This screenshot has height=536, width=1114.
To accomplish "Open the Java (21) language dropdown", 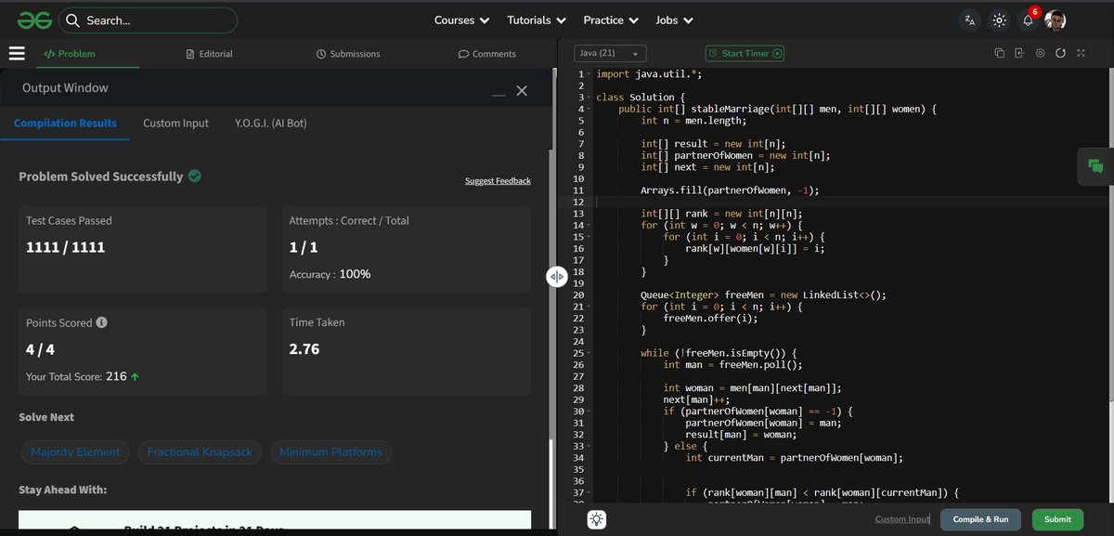I will click(609, 53).
